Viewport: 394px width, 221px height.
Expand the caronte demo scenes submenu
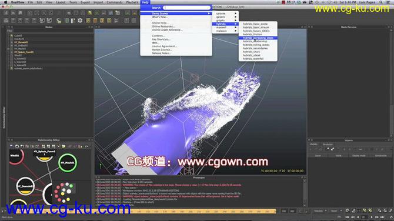[225, 14]
